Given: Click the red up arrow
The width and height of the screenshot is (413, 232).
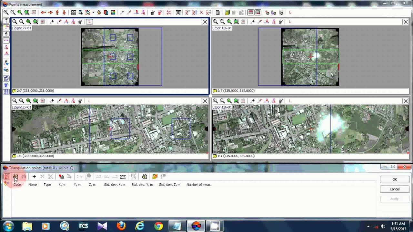Looking at the screenshot, I should [57, 12].
